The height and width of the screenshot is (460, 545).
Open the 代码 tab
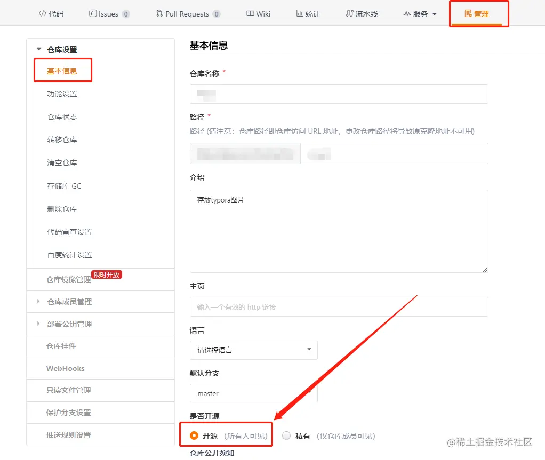pos(51,14)
